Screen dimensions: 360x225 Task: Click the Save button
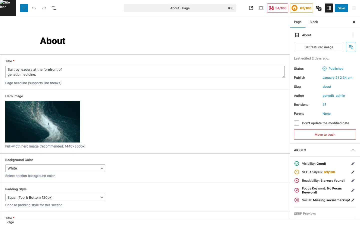[341, 8]
